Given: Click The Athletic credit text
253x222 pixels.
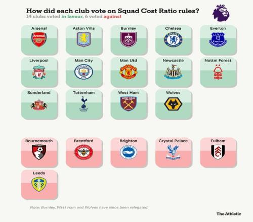Looking at the screenshot, I should pos(229,214).
